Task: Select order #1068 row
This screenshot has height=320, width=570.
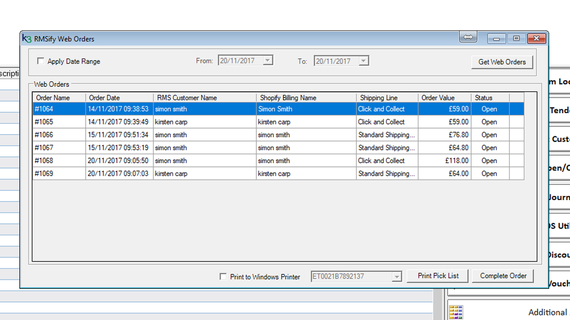Action: coord(278,160)
